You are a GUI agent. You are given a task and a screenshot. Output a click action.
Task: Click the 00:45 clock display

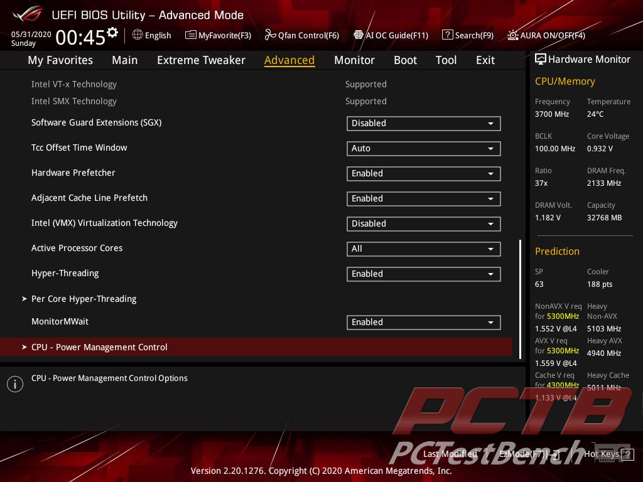point(80,38)
